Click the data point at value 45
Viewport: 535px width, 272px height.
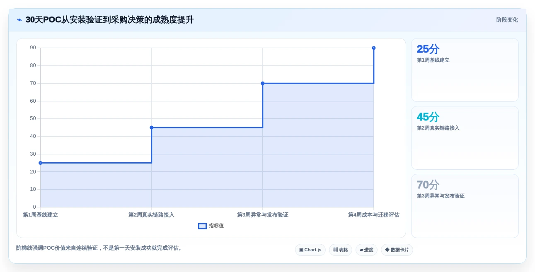(152, 128)
